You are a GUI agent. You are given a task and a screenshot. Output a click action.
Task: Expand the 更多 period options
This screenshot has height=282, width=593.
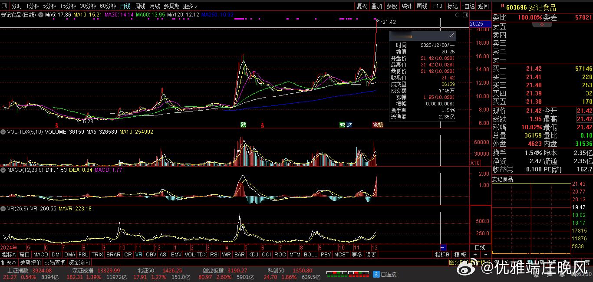point(190,6)
